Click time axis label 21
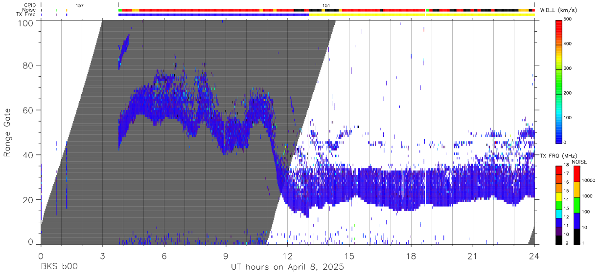Screen dimensions: 601x277 coord(472,256)
